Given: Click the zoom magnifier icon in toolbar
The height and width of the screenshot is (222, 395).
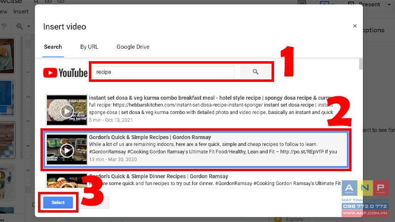Looking at the screenshot, I should [19, 26].
